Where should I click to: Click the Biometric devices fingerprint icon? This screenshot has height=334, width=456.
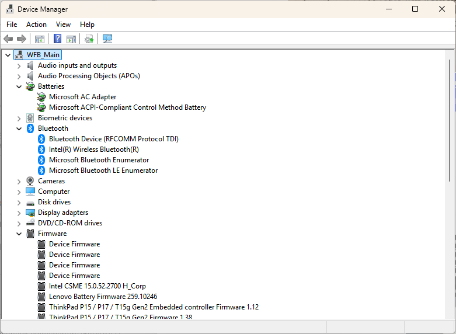30,118
